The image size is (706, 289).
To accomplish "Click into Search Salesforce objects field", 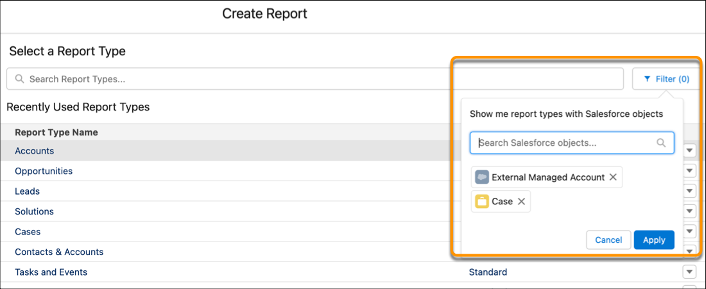I will pos(565,143).
